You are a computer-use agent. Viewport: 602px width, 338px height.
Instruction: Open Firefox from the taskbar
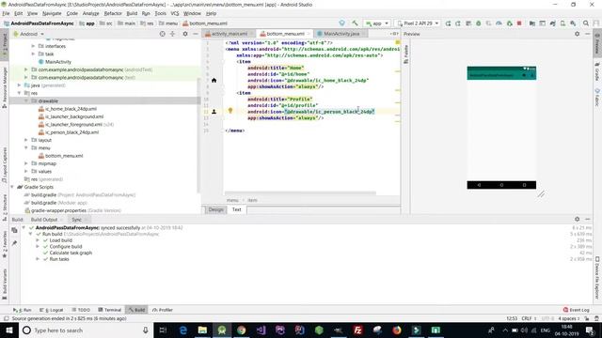click(x=397, y=330)
